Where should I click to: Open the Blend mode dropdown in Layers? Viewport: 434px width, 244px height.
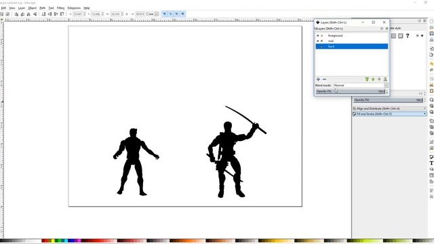click(x=361, y=85)
